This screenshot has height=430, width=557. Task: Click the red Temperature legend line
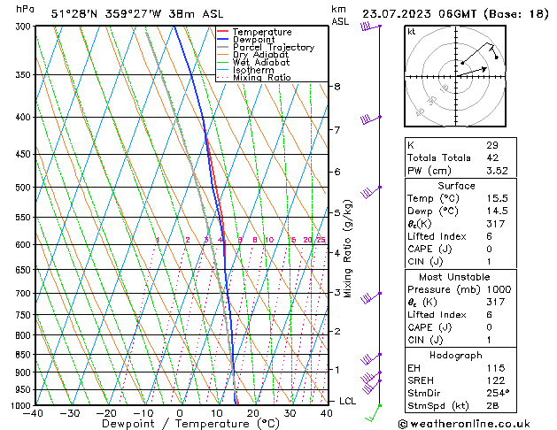click(222, 32)
